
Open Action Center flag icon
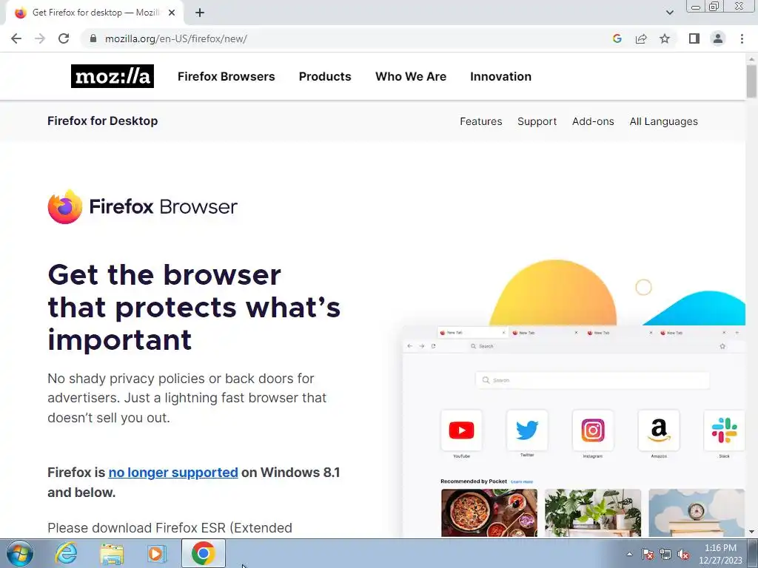[x=648, y=554]
